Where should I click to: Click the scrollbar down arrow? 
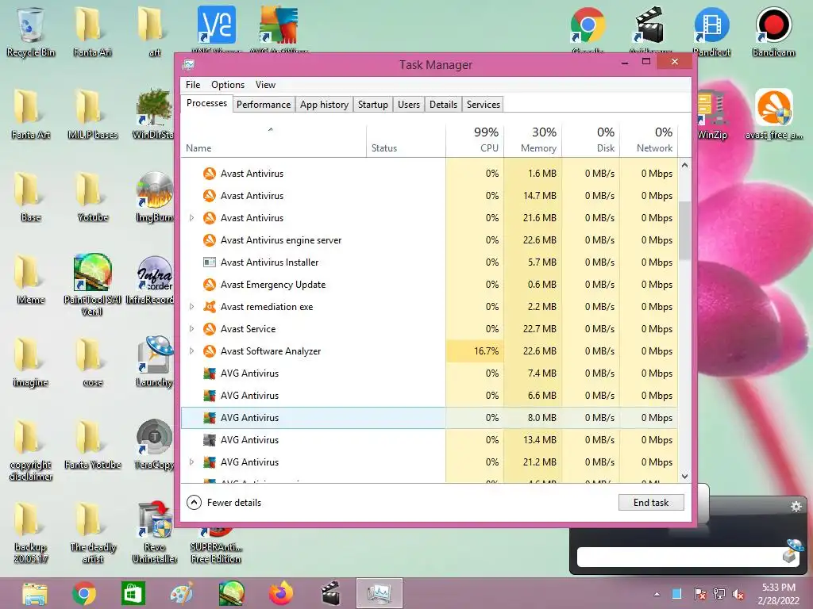684,476
